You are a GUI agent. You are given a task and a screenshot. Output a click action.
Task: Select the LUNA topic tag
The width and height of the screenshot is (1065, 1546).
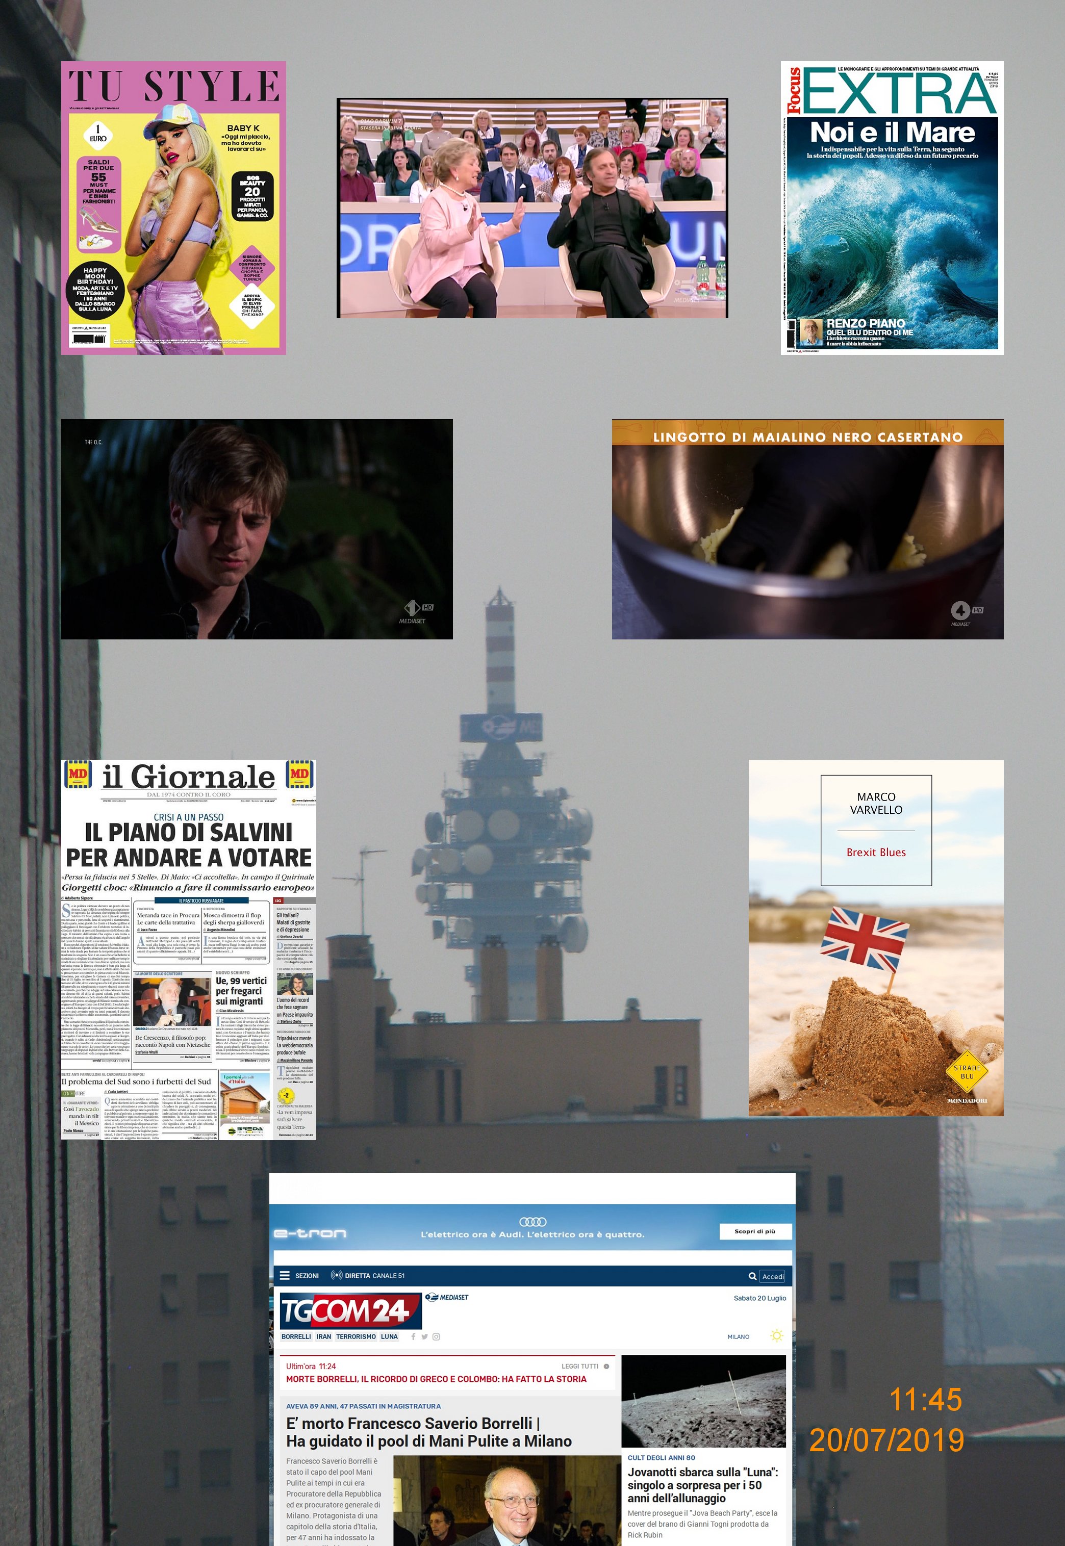389,1336
